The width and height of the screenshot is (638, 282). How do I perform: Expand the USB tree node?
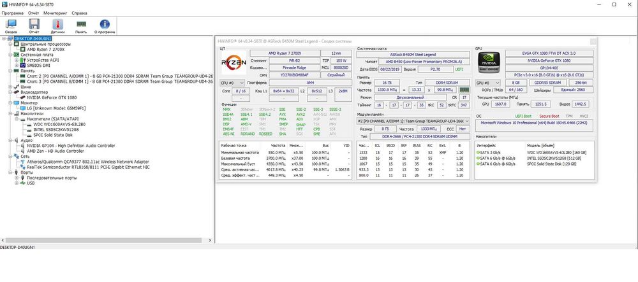tap(17, 183)
